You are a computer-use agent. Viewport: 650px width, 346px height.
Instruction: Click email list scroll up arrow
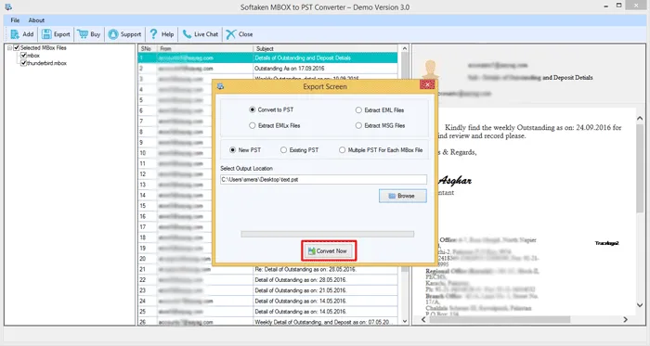point(405,48)
